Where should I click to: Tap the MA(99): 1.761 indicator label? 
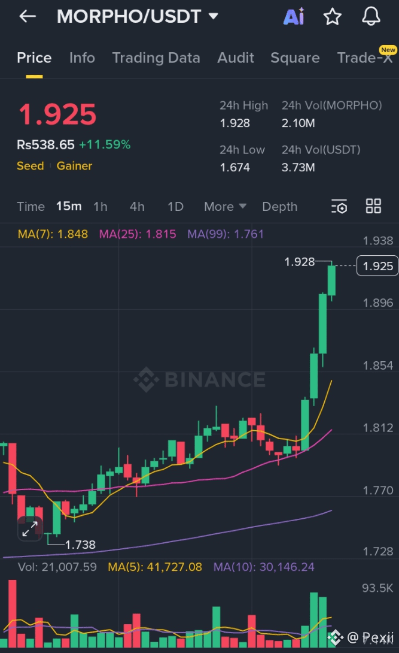click(226, 234)
